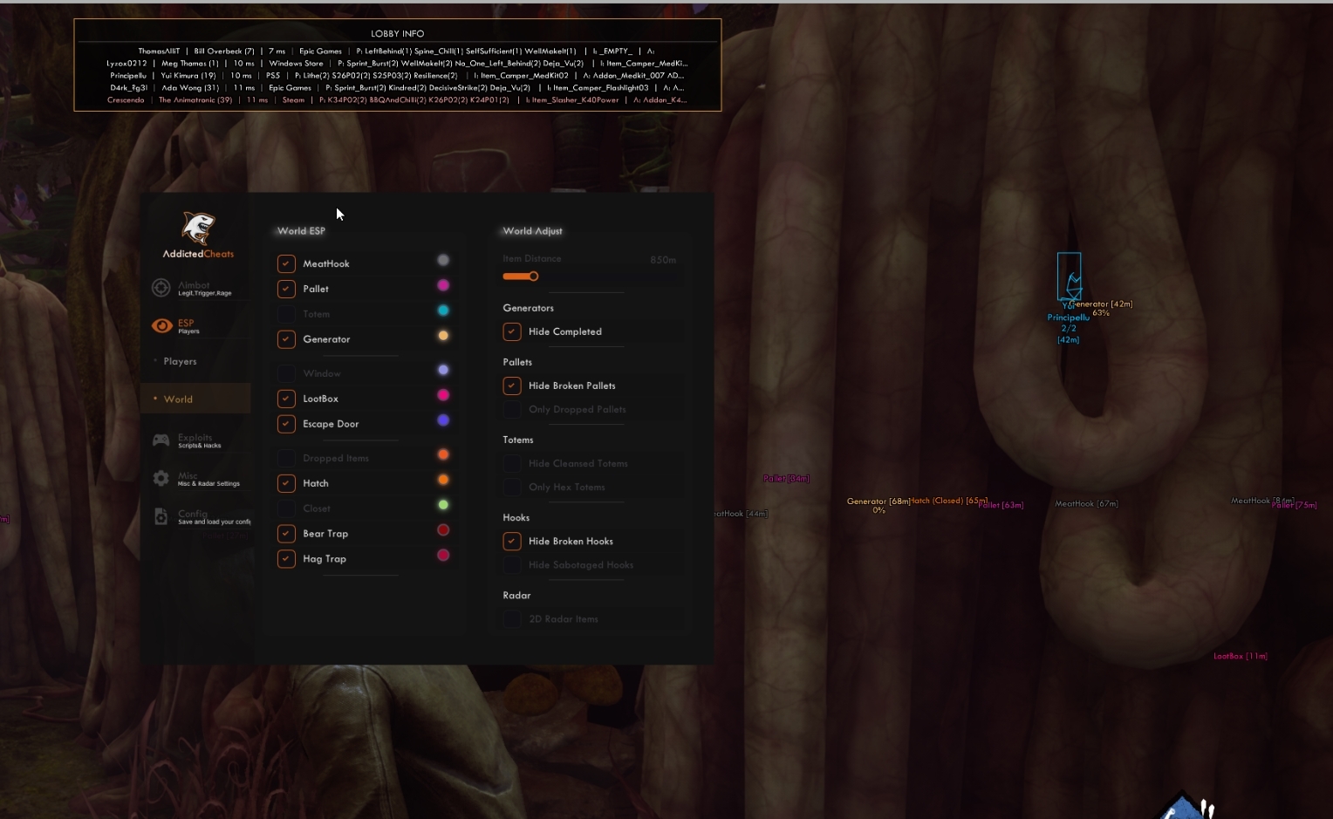Enable the Totem checkbox
This screenshot has width=1333, height=819.
pyautogui.click(x=286, y=314)
